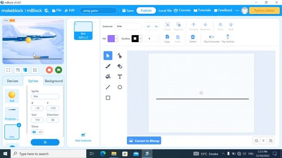Click the red stop button
This screenshot has height=158, width=282.
click(49, 70)
